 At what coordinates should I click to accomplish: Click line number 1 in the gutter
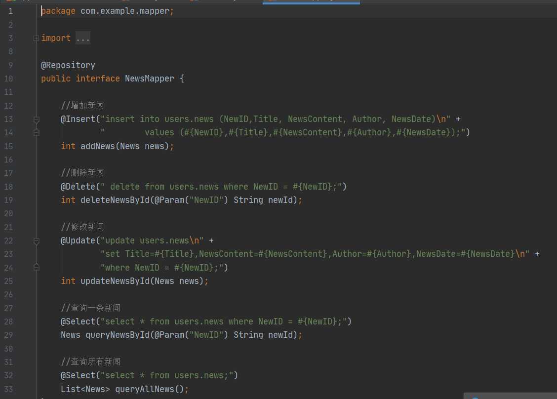pos(11,11)
